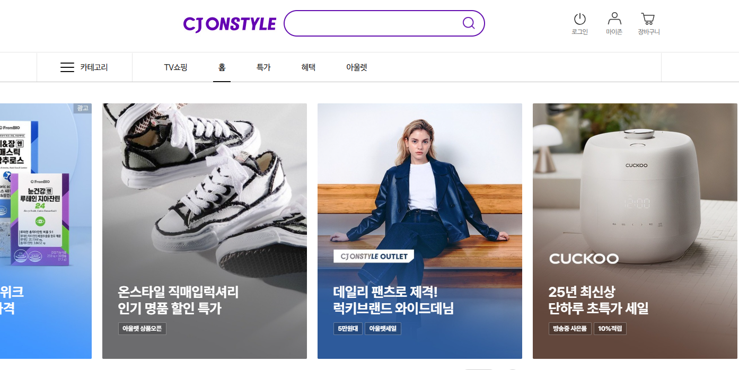This screenshot has width=739, height=370.
Task: Click the 아울렛 상품오픈 tag
Action: coord(142,329)
